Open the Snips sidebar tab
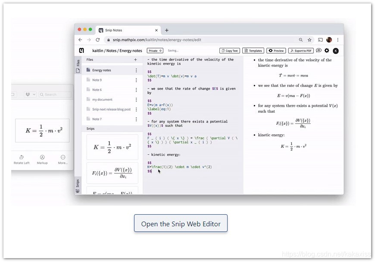The image size is (375, 262). pos(78,186)
